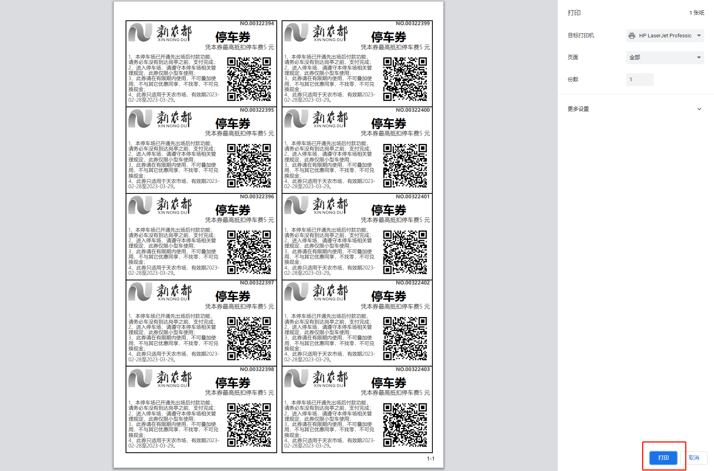Click the QR code on coupon NO.00322394
Screen dimensions: 714x471
[249, 79]
